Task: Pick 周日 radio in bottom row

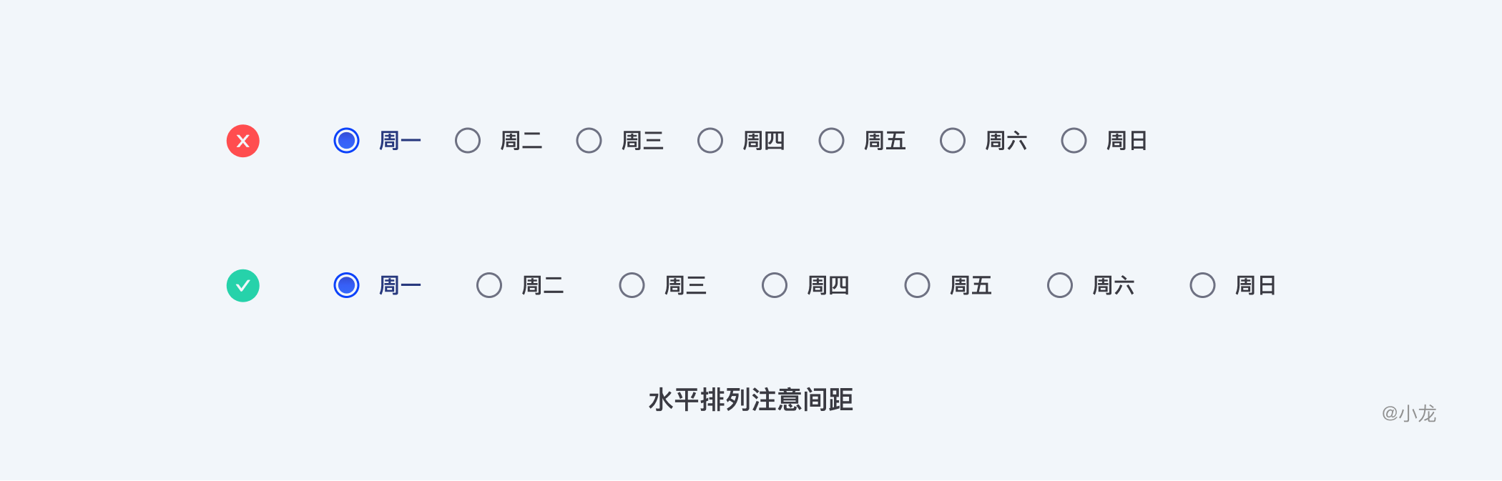Action: 1203,286
